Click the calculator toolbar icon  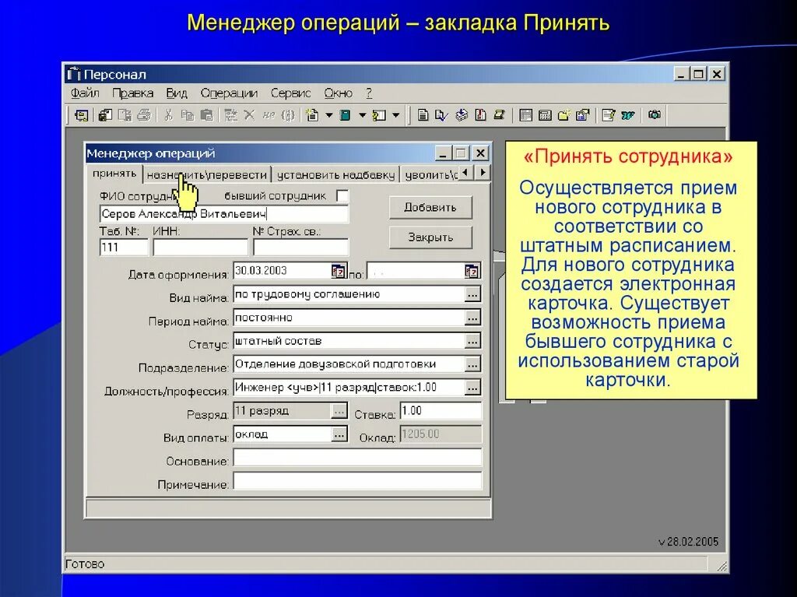[545, 115]
